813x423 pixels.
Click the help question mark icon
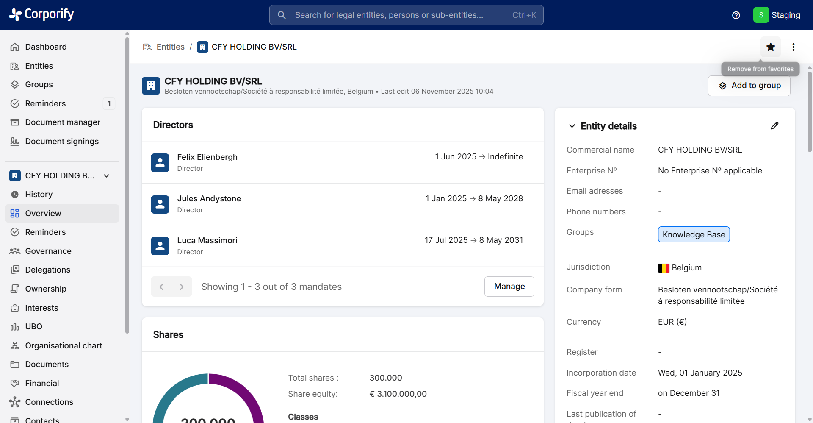tap(736, 15)
